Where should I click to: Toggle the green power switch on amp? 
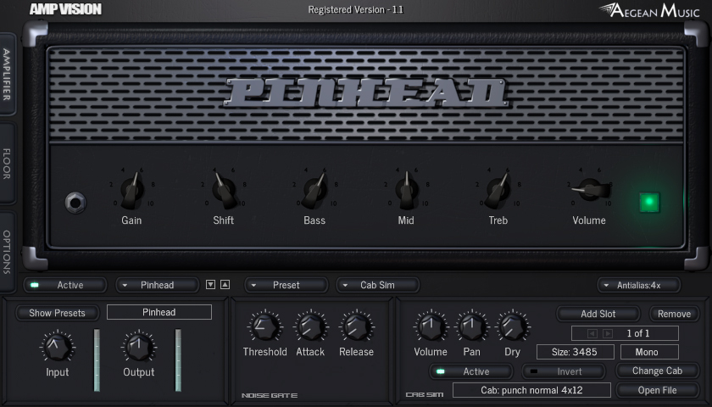pyautogui.click(x=649, y=202)
